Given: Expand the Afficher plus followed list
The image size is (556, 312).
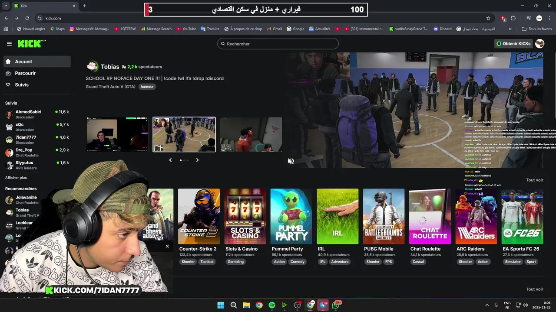Looking at the screenshot, I should point(16,178).
